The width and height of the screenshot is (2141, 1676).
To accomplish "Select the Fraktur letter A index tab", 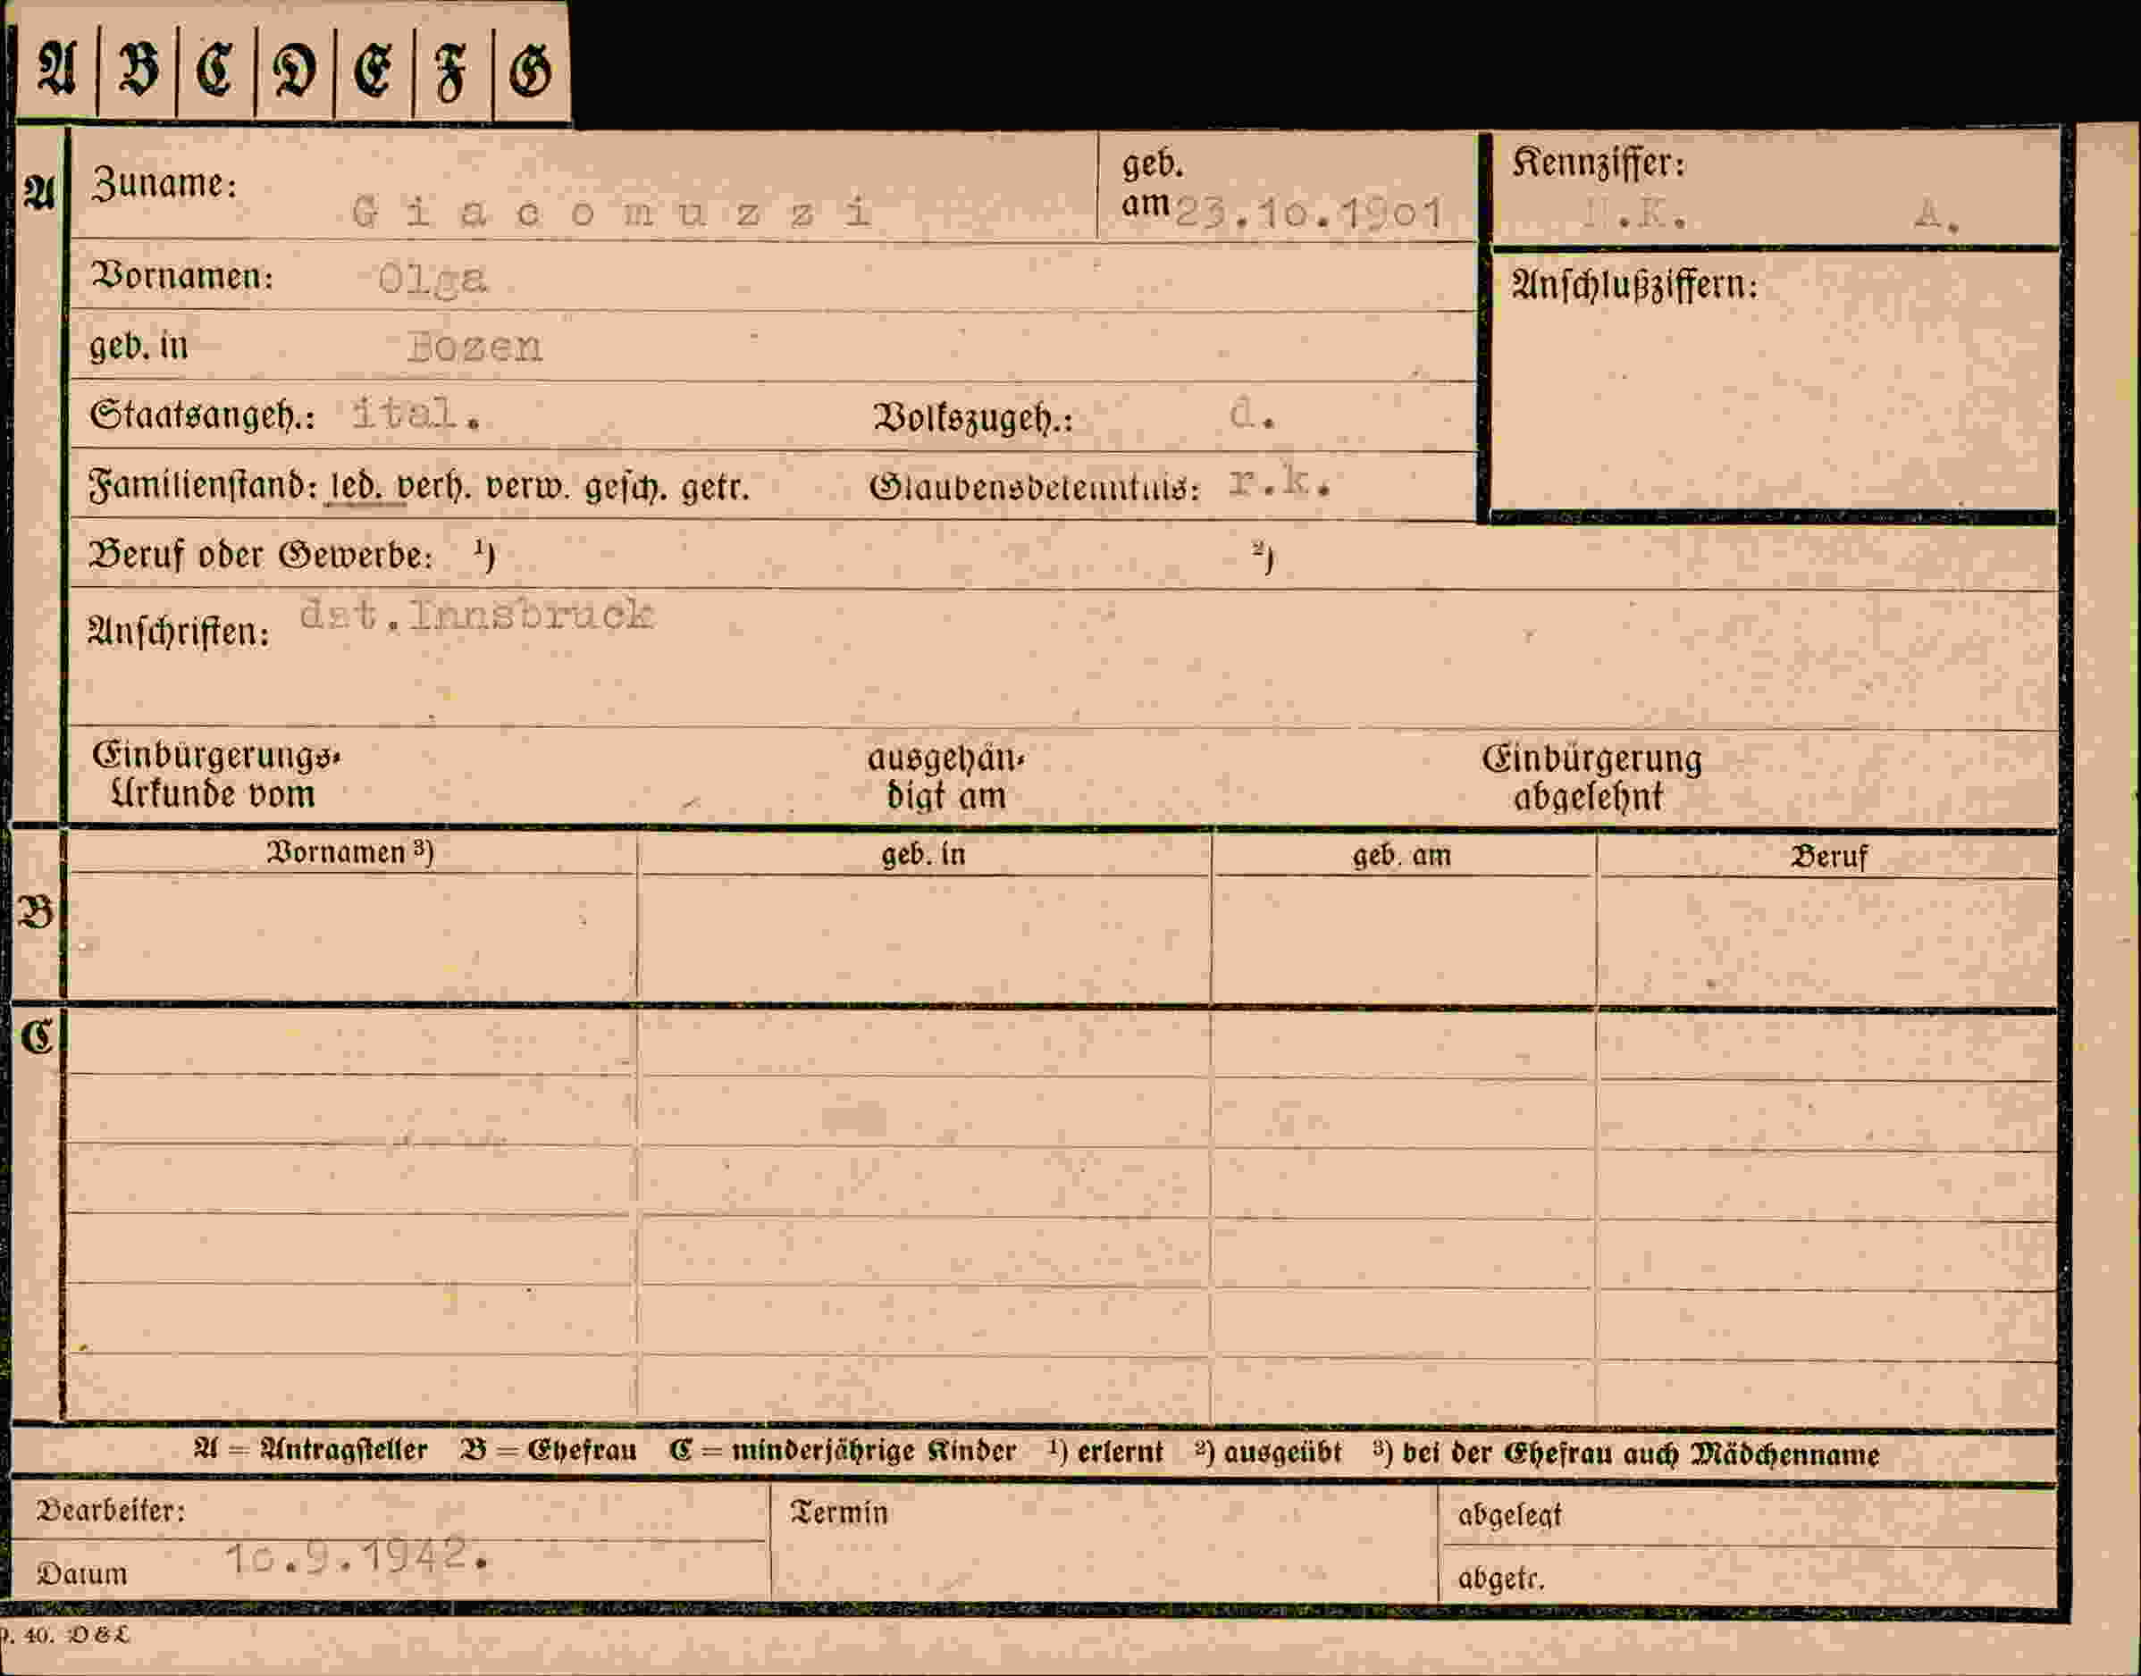I will (x=57, y=71).
